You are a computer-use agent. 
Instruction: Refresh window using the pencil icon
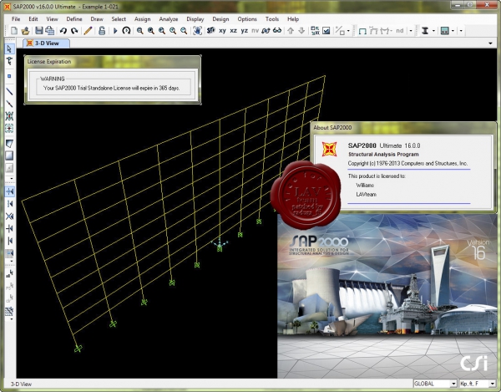[x=88, y=31]
